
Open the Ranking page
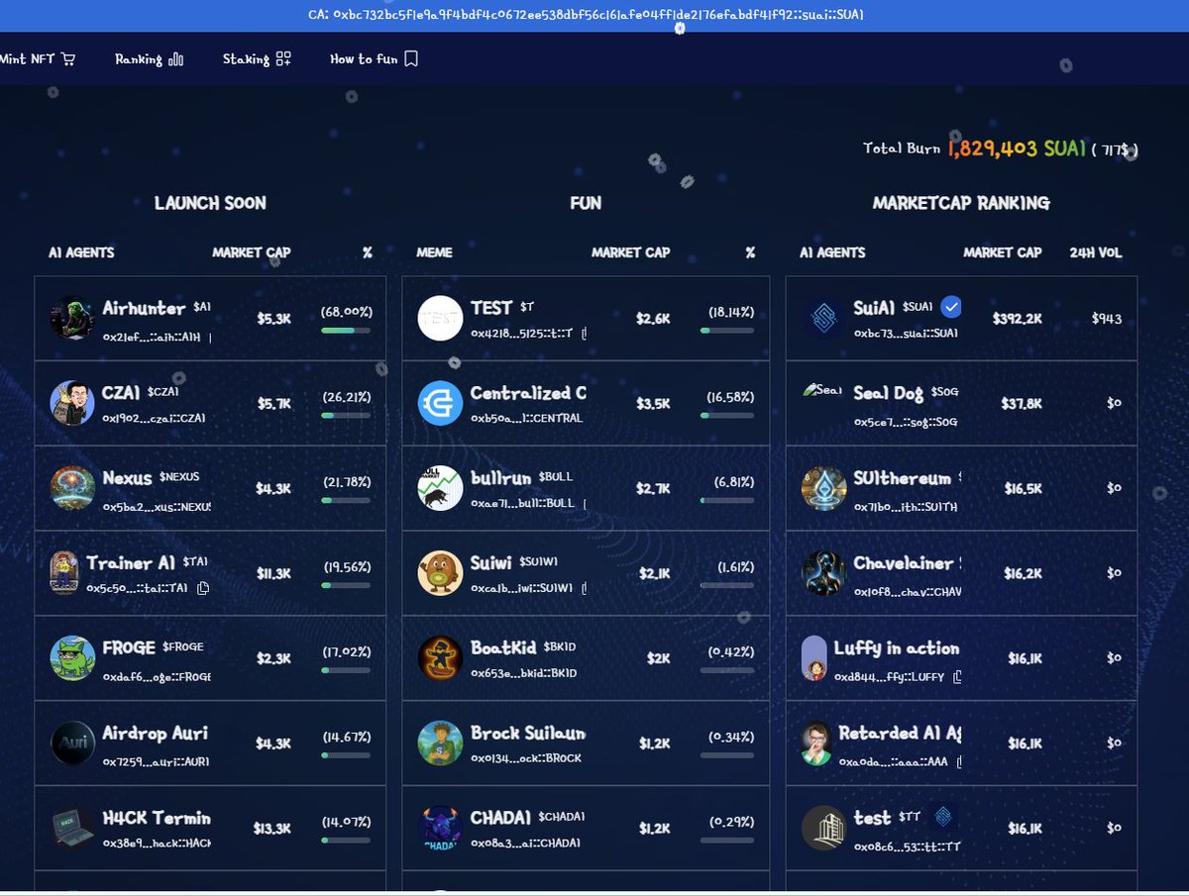(150, 59)
